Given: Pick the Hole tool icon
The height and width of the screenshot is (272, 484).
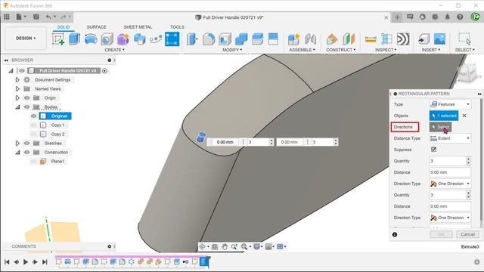Looking at the screenshot, I should click(107, 39).
